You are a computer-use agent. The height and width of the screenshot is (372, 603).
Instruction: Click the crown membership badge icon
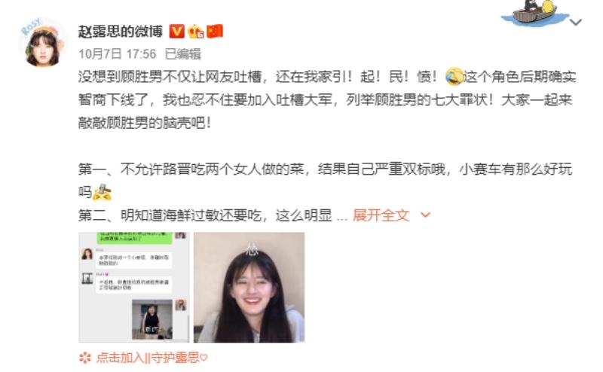(195, 32)
